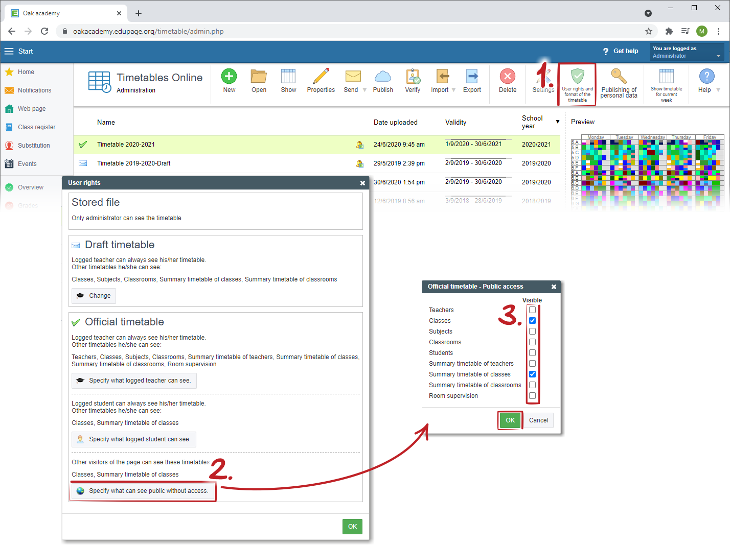This screenshot has height=545, width=730.
Task: Bookmark page with star icon
Action: click(649, 31)
